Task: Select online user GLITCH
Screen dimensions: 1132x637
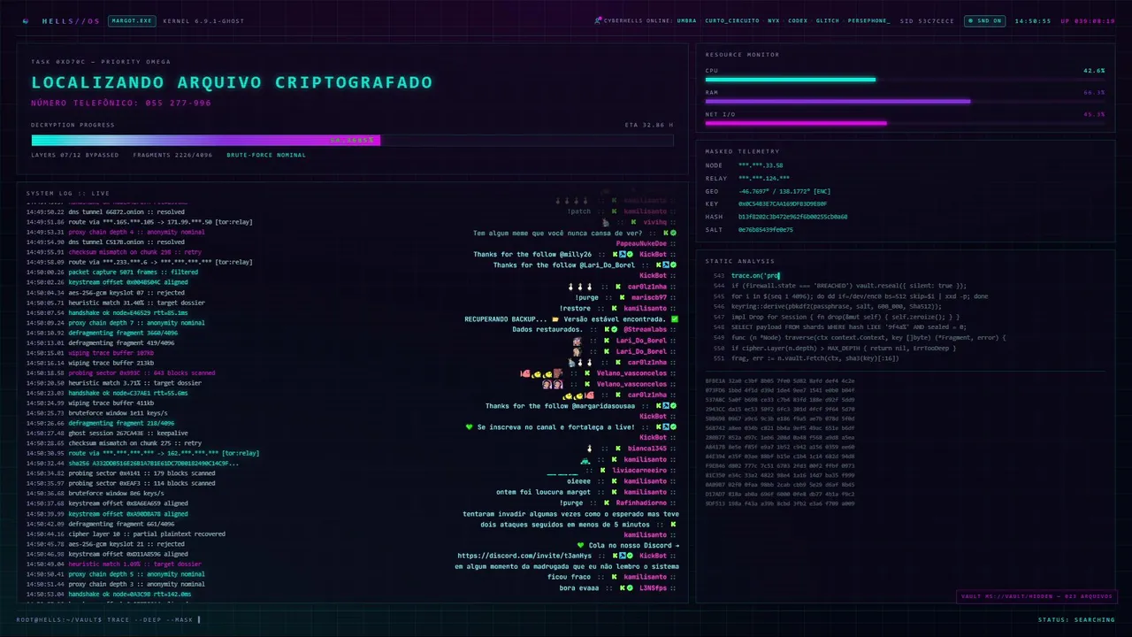Action: 828,20
